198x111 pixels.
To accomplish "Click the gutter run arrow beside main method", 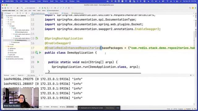I will click(38, 62).
